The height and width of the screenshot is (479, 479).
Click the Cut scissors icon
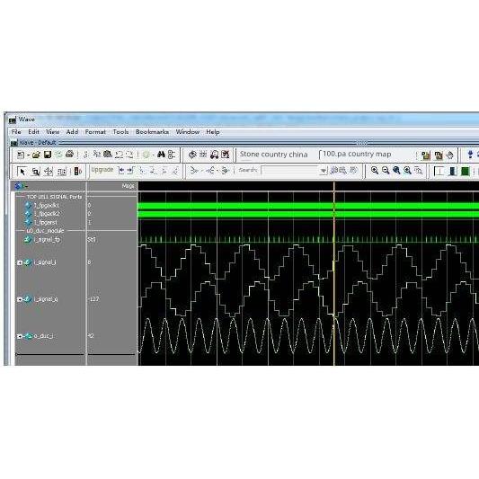click(x=86, y=155)
